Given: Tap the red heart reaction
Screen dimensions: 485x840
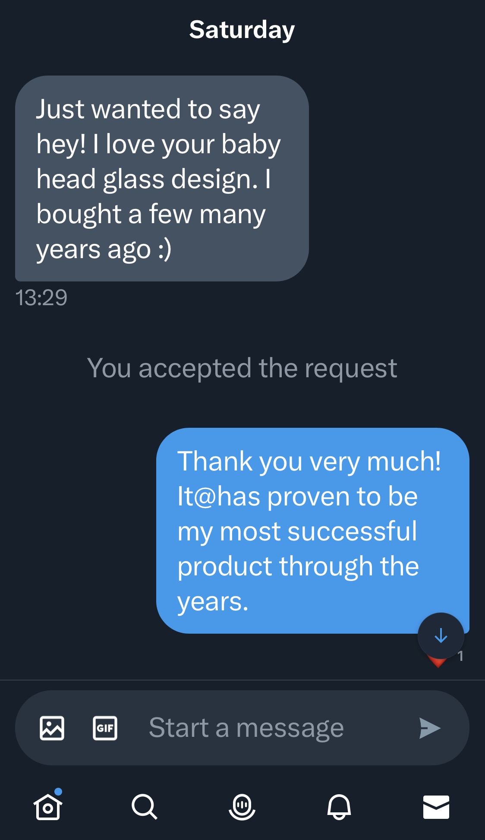Looking at the screenshot, I should (x=438, y=663).
